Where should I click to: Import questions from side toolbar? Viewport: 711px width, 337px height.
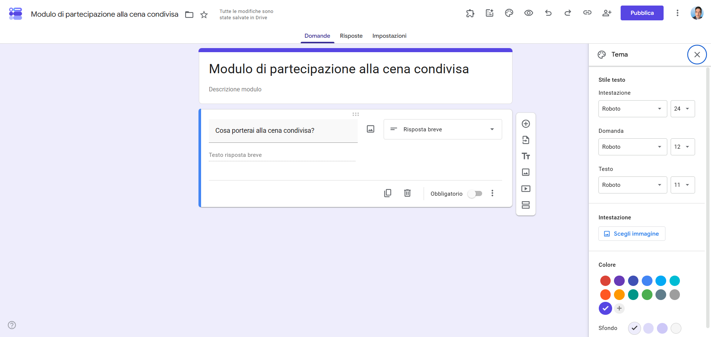click(x=526, y=140)
